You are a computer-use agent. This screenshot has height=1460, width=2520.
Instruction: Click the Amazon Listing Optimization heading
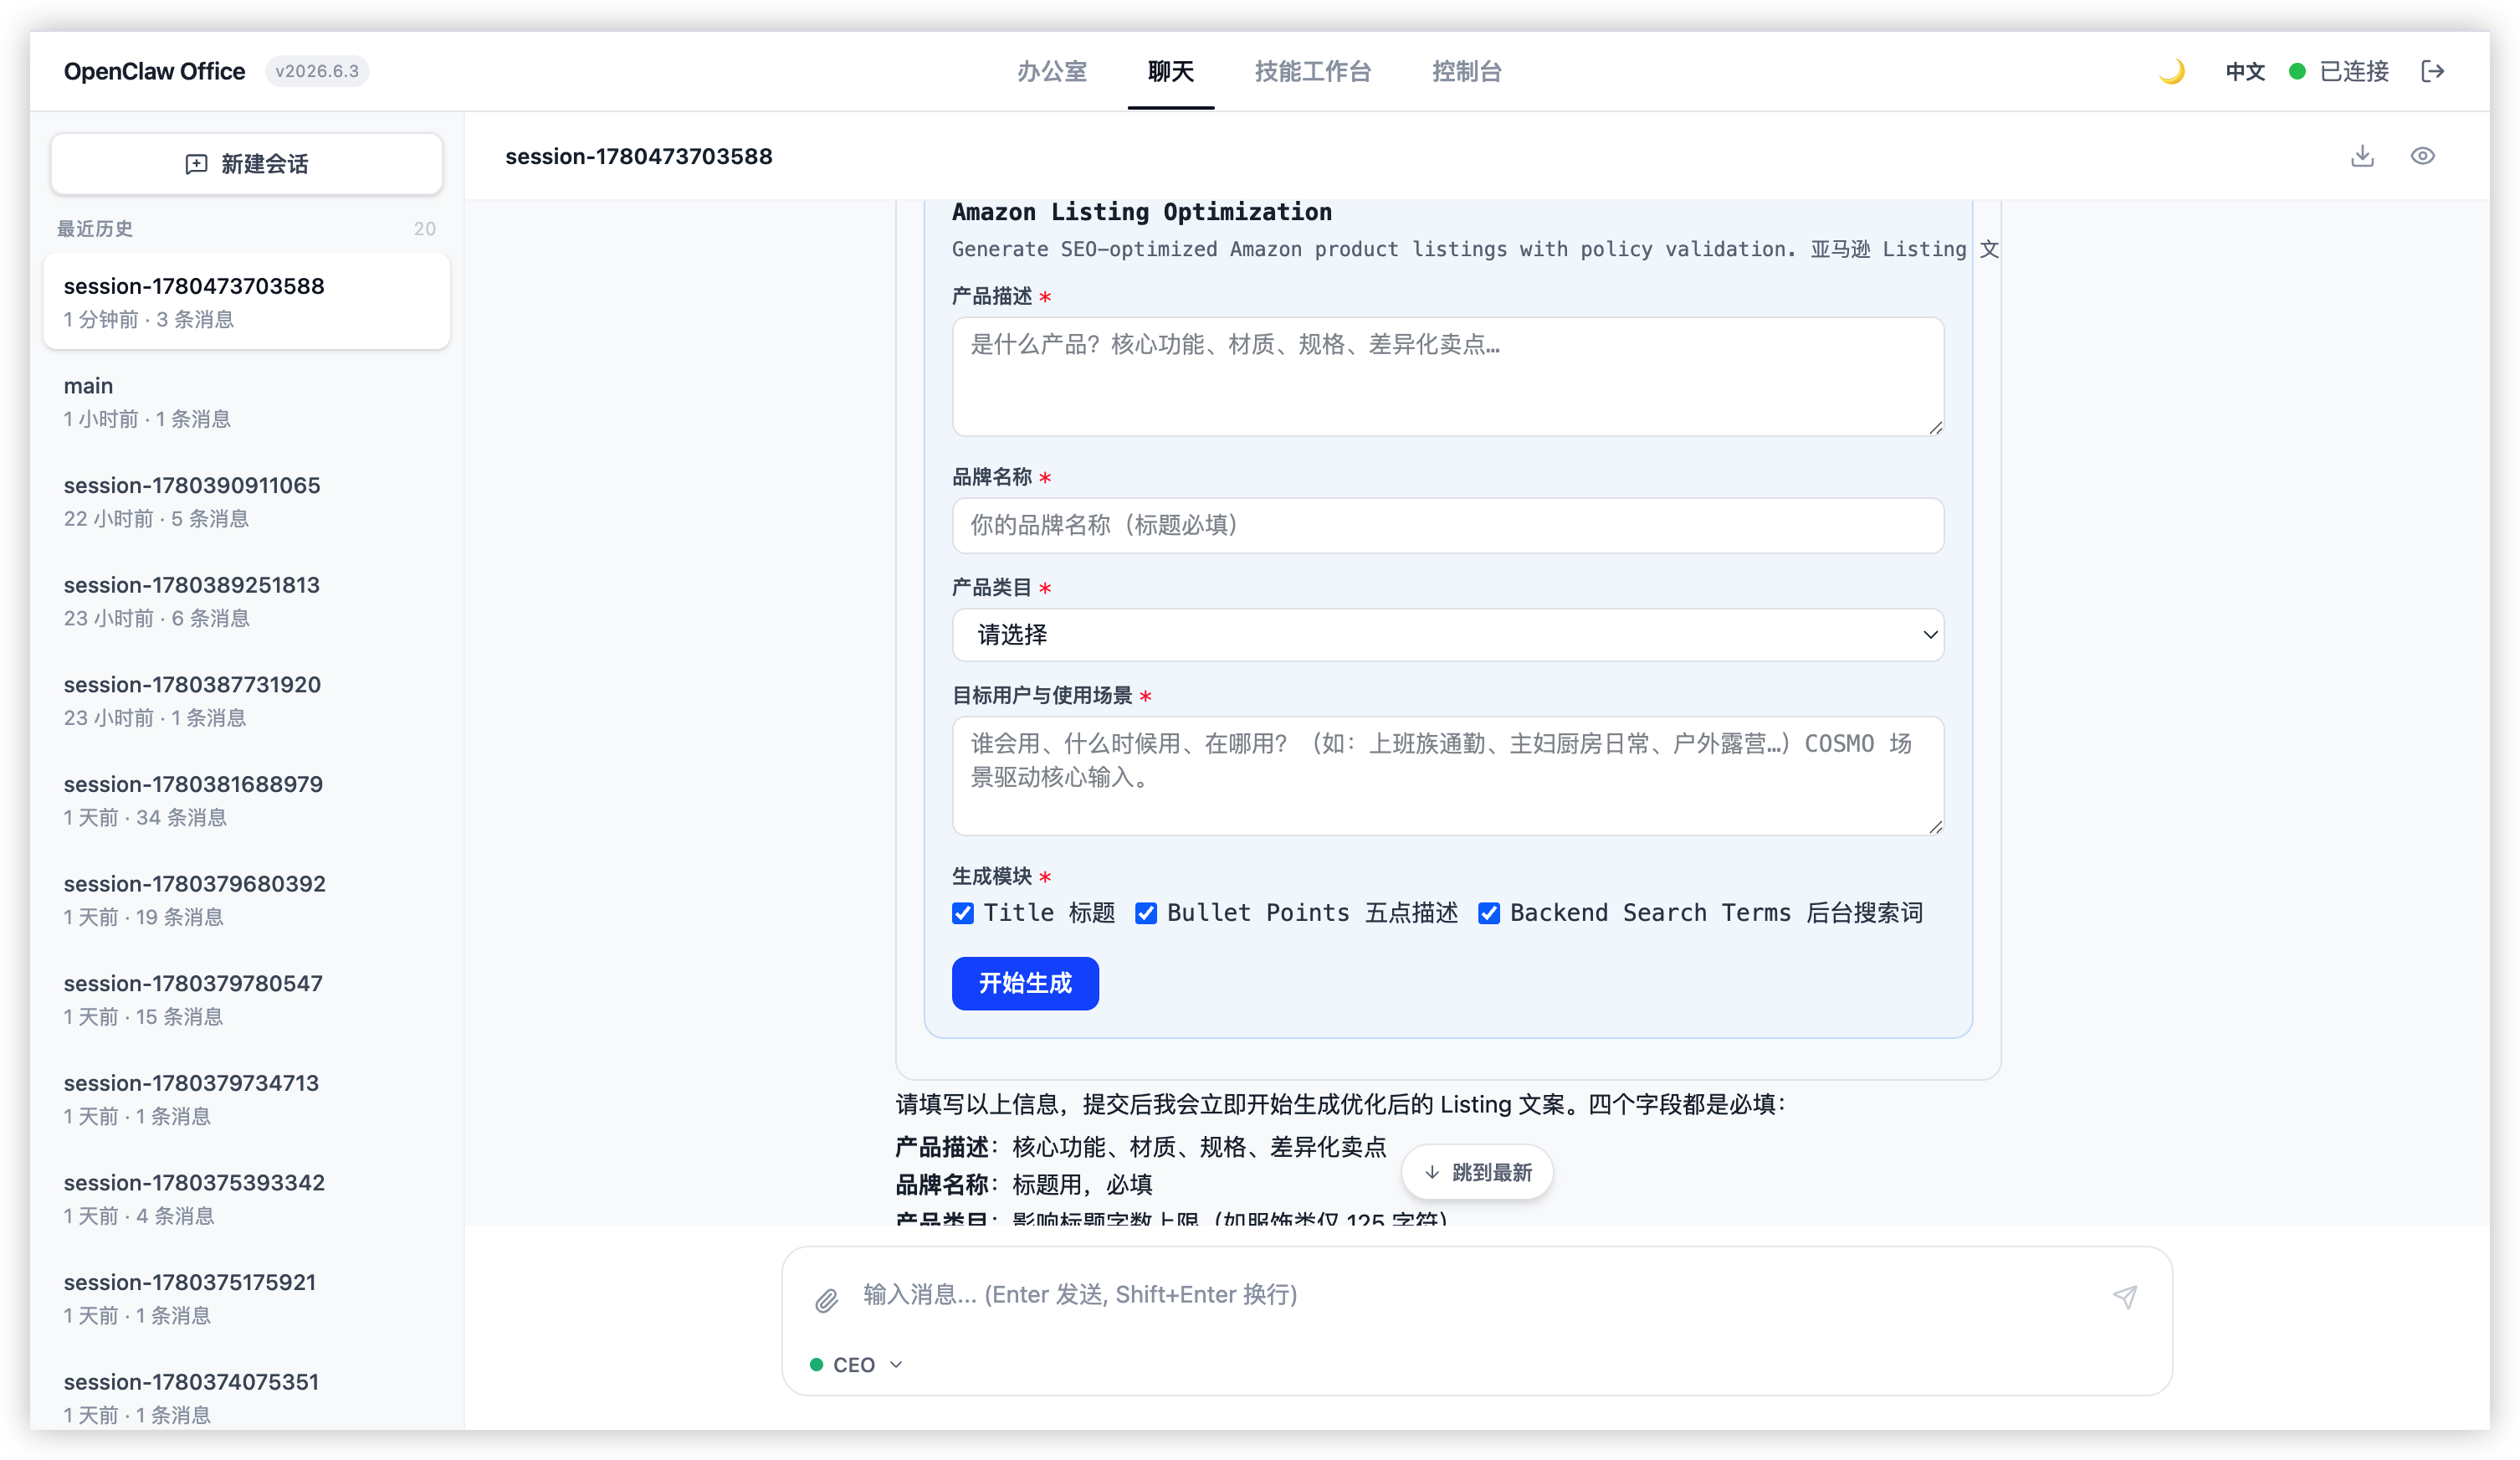[1141, 211]
